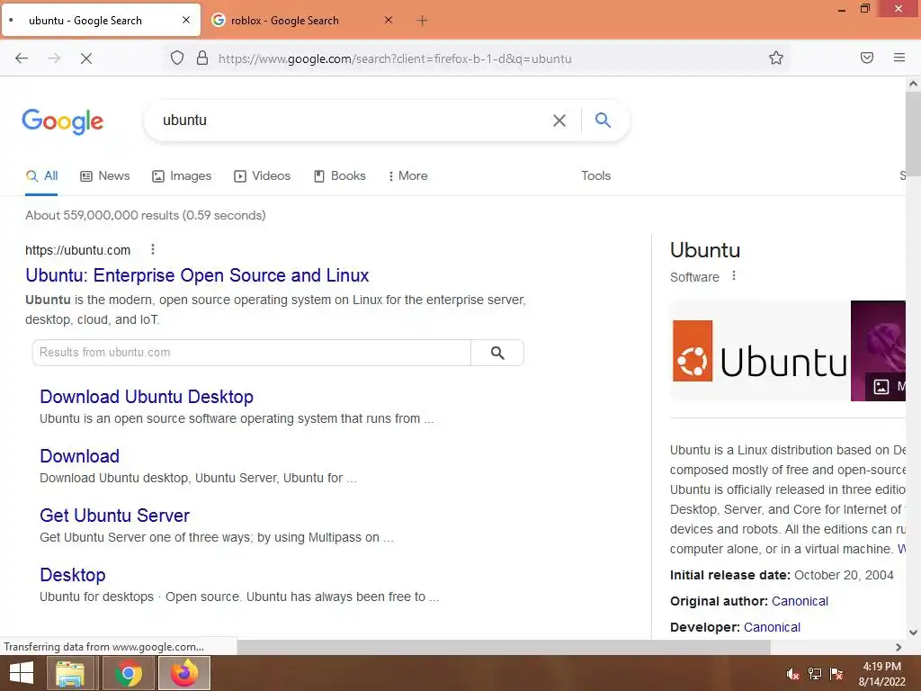The height and width of the screenshot is (691, 921).
Task: Switch to Videos results
Action: click(262, 175)
